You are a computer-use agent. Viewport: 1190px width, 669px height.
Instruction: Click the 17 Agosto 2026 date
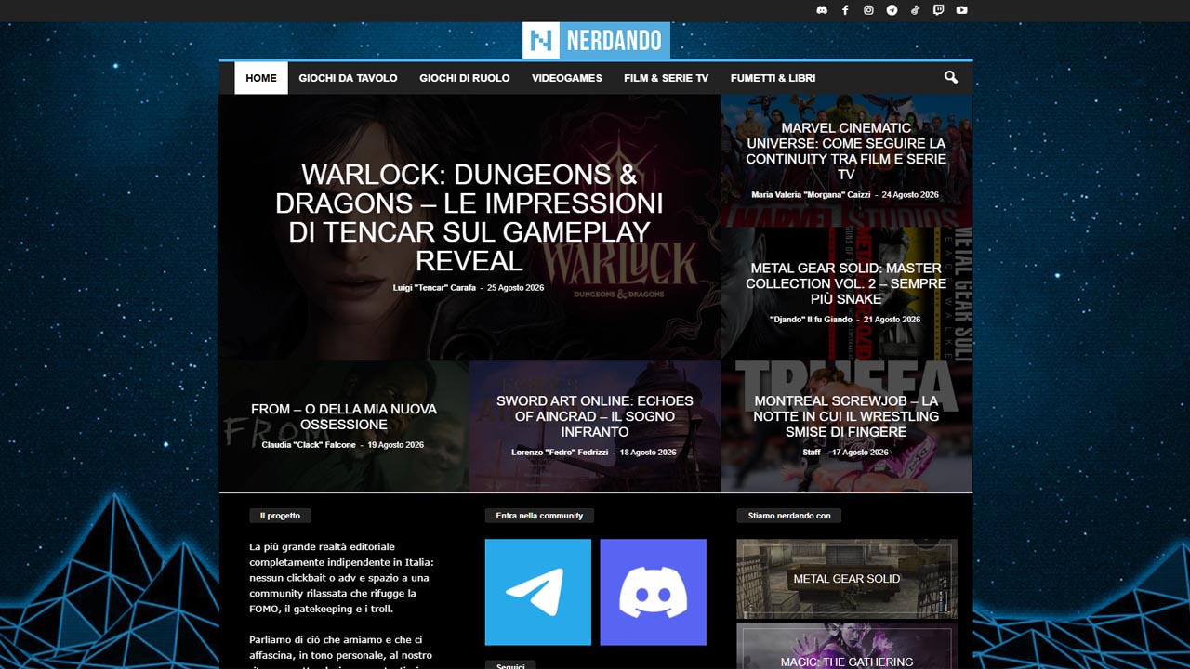coord(860,453)
